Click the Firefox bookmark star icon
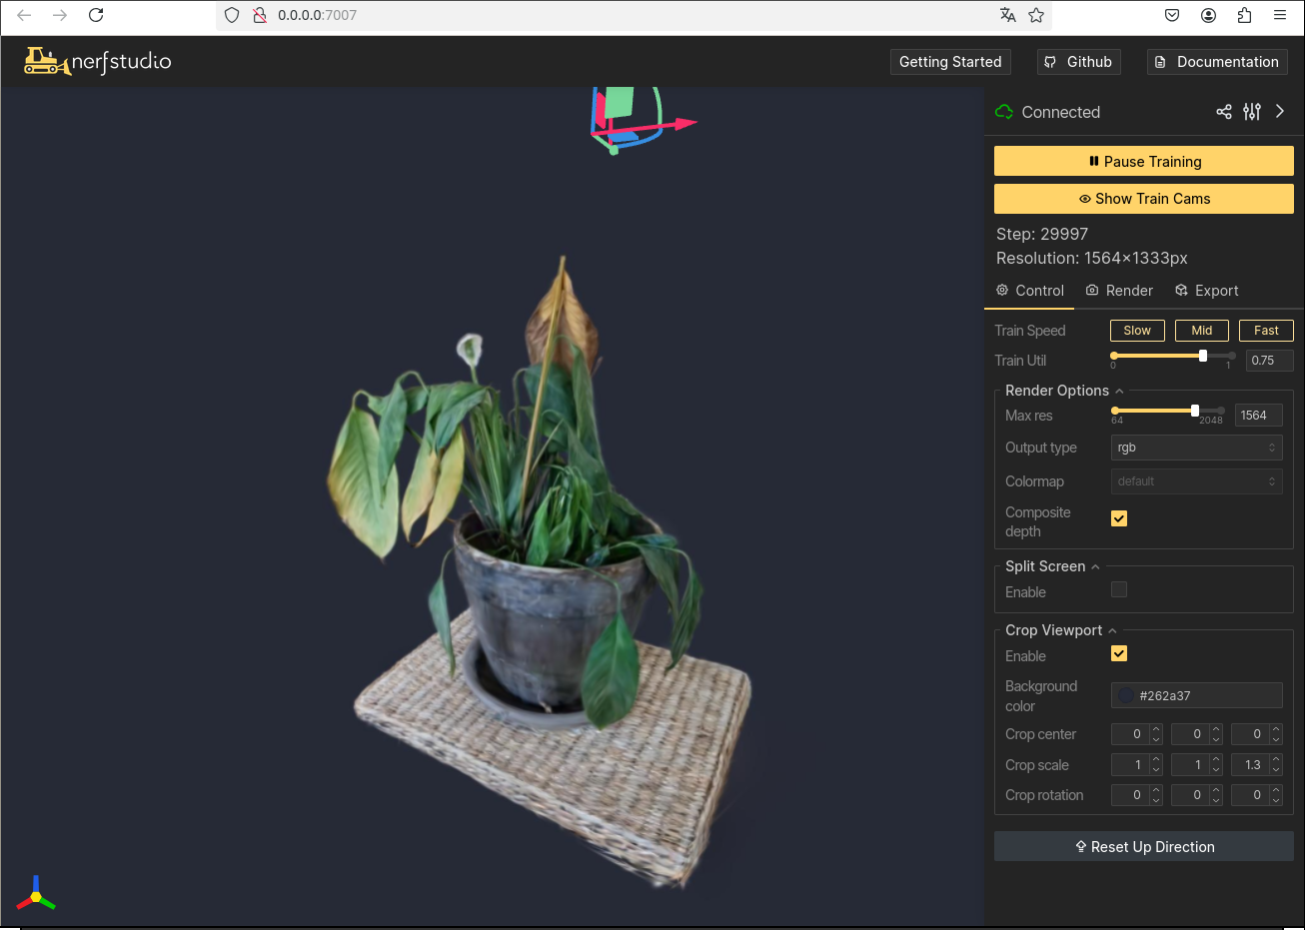The width and height of the screenshot is (1305, 930). 1036,15
